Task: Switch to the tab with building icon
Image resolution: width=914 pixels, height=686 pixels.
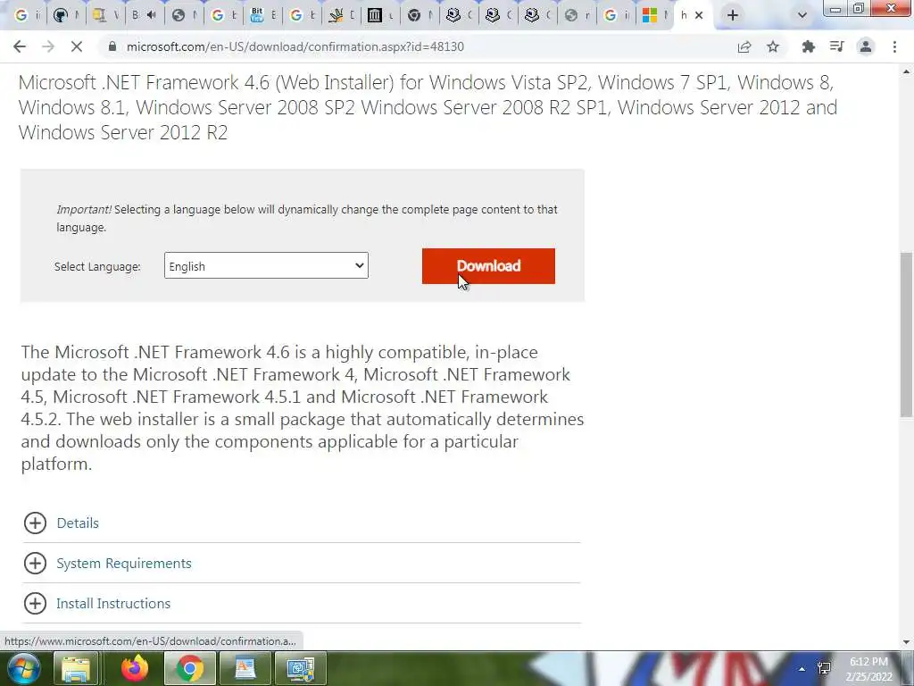Action: [379, 16]
